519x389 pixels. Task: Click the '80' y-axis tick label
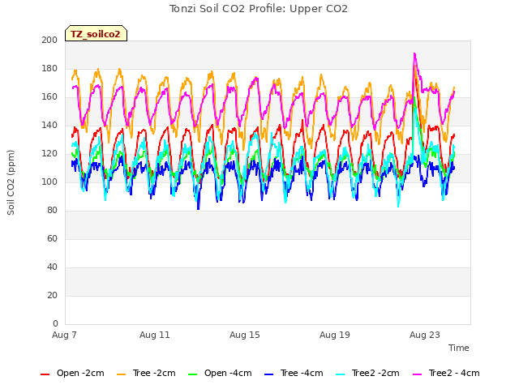click(x=52, y=211)
